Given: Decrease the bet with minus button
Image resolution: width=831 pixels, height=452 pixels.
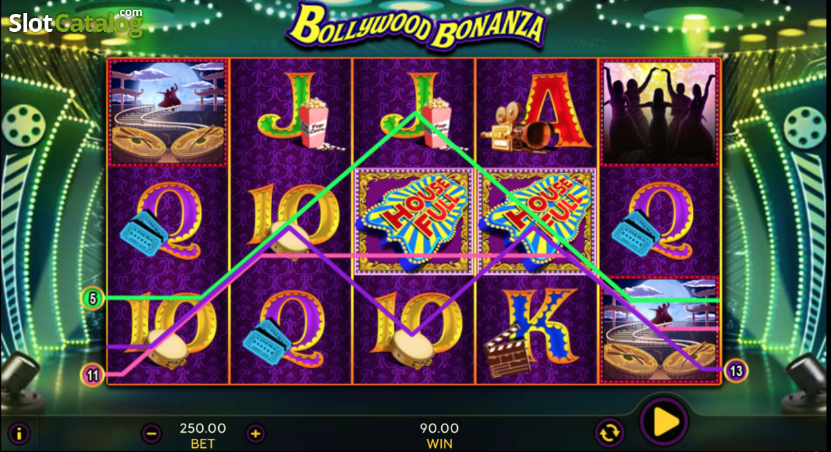Looking at the screenshot, I should click(x=152, y=434).
